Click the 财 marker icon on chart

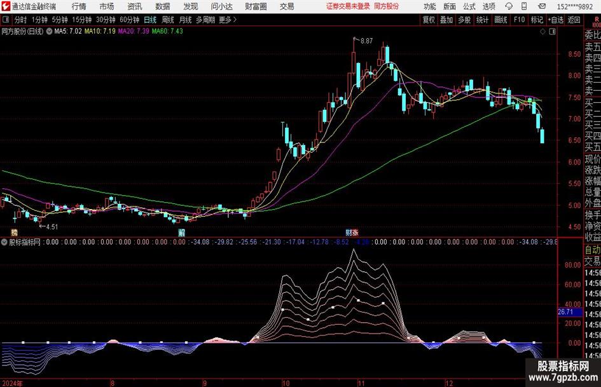click(349, 232)
